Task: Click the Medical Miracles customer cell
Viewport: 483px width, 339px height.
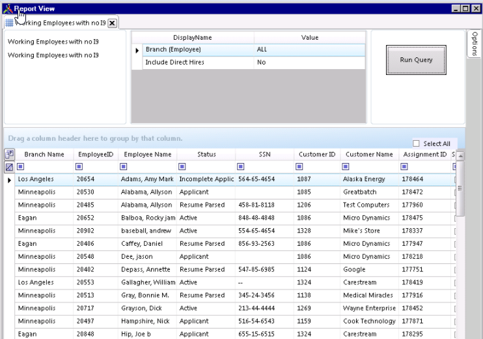Action: point(369,295)
